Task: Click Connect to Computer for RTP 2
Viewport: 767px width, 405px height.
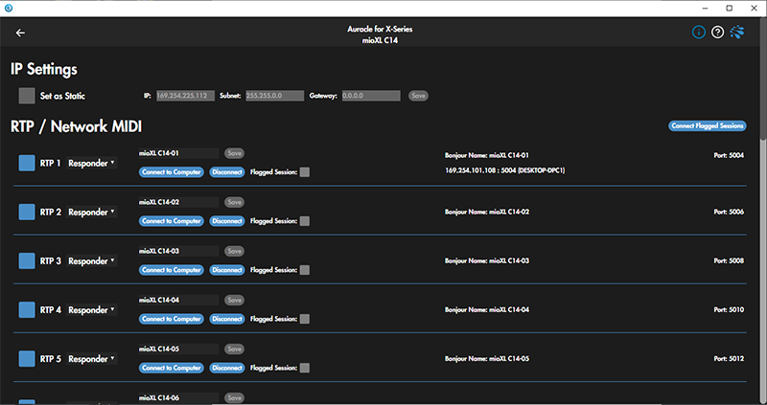Action: [172, 221]
